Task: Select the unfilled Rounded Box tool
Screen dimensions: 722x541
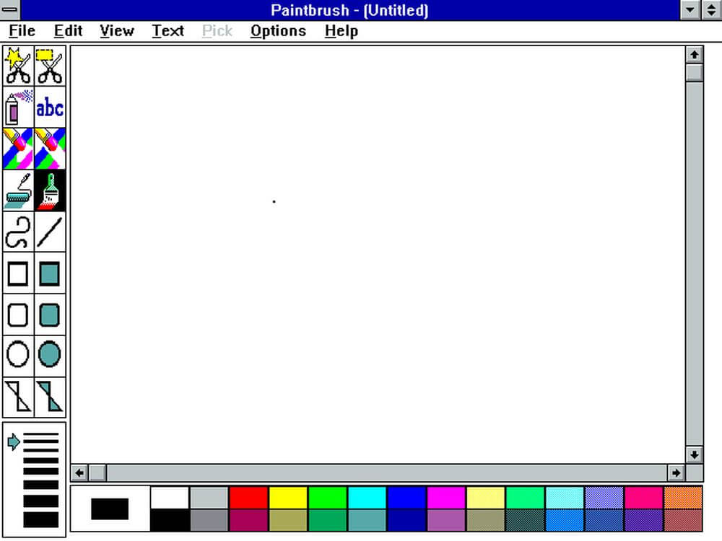Action: tap(18, 315)
